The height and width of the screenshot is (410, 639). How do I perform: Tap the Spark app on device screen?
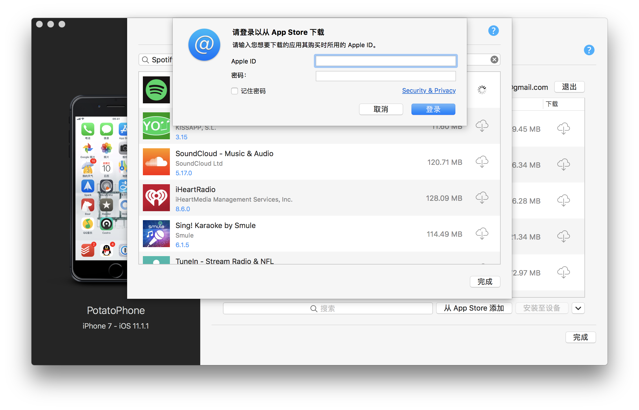point(88,186)
